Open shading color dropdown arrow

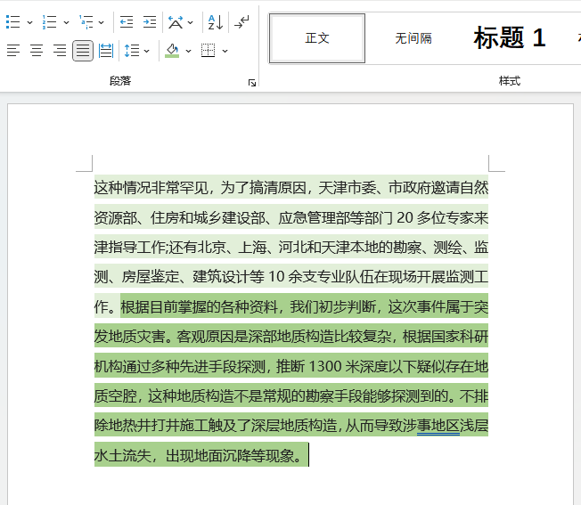(x=188, y=51)
